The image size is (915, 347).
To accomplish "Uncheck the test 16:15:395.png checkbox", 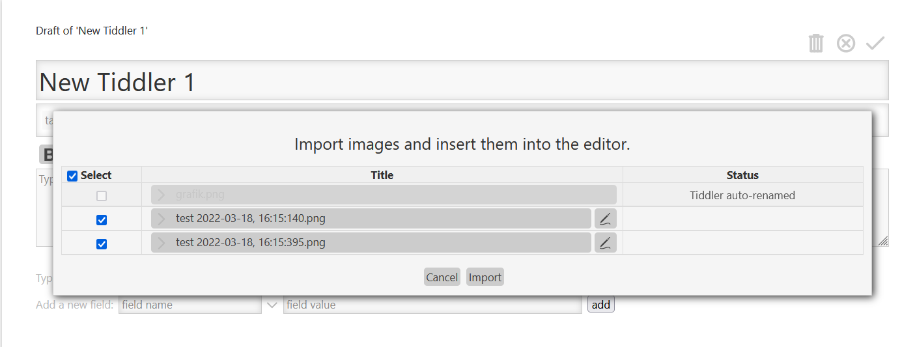I will click(102, 244).
